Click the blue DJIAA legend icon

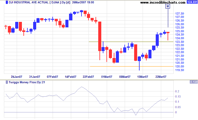pos(7,2)
